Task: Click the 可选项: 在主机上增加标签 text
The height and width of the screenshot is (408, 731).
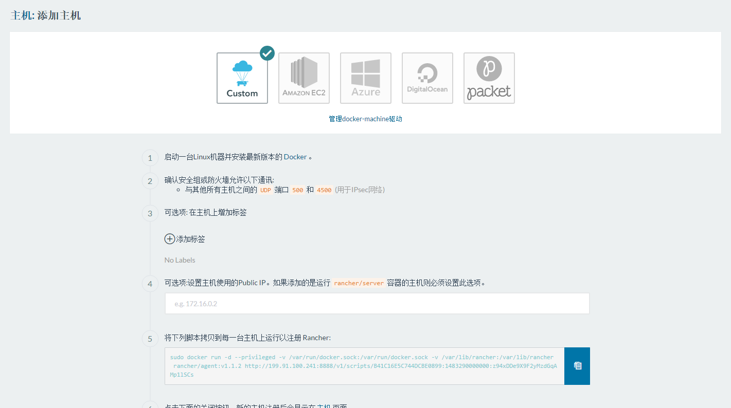Action: 205,212
